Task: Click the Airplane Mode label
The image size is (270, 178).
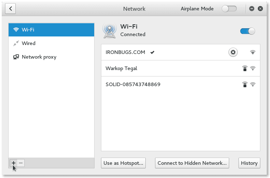Action: point(197,9)
